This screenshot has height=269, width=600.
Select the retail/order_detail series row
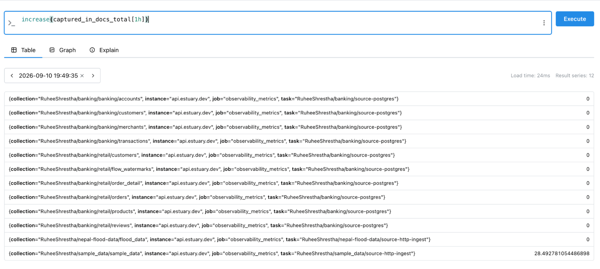[x=299, y=183]
